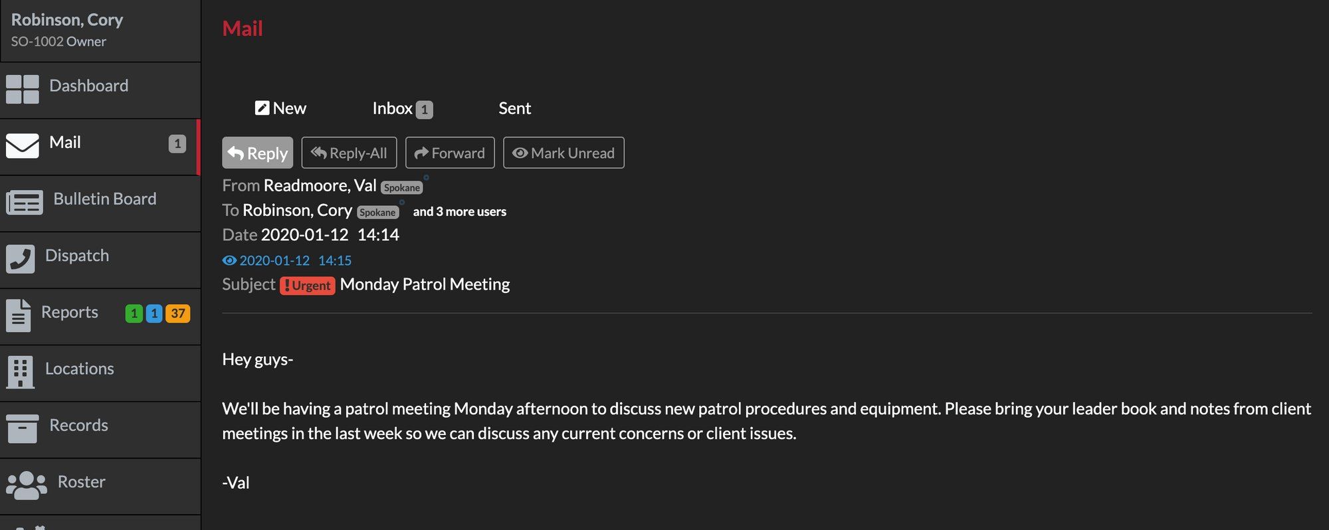1329x530 pixels.
Task: Click the read-receipt eye icon
Action: tap(229, 260)
